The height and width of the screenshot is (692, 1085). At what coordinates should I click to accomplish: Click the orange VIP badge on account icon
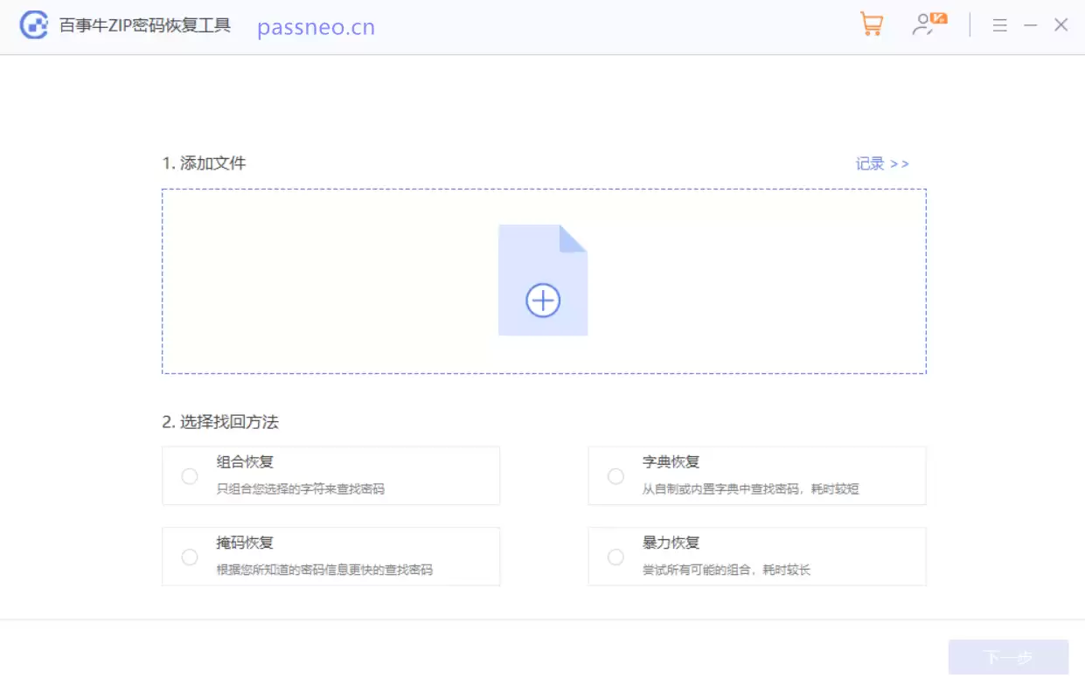938,17
